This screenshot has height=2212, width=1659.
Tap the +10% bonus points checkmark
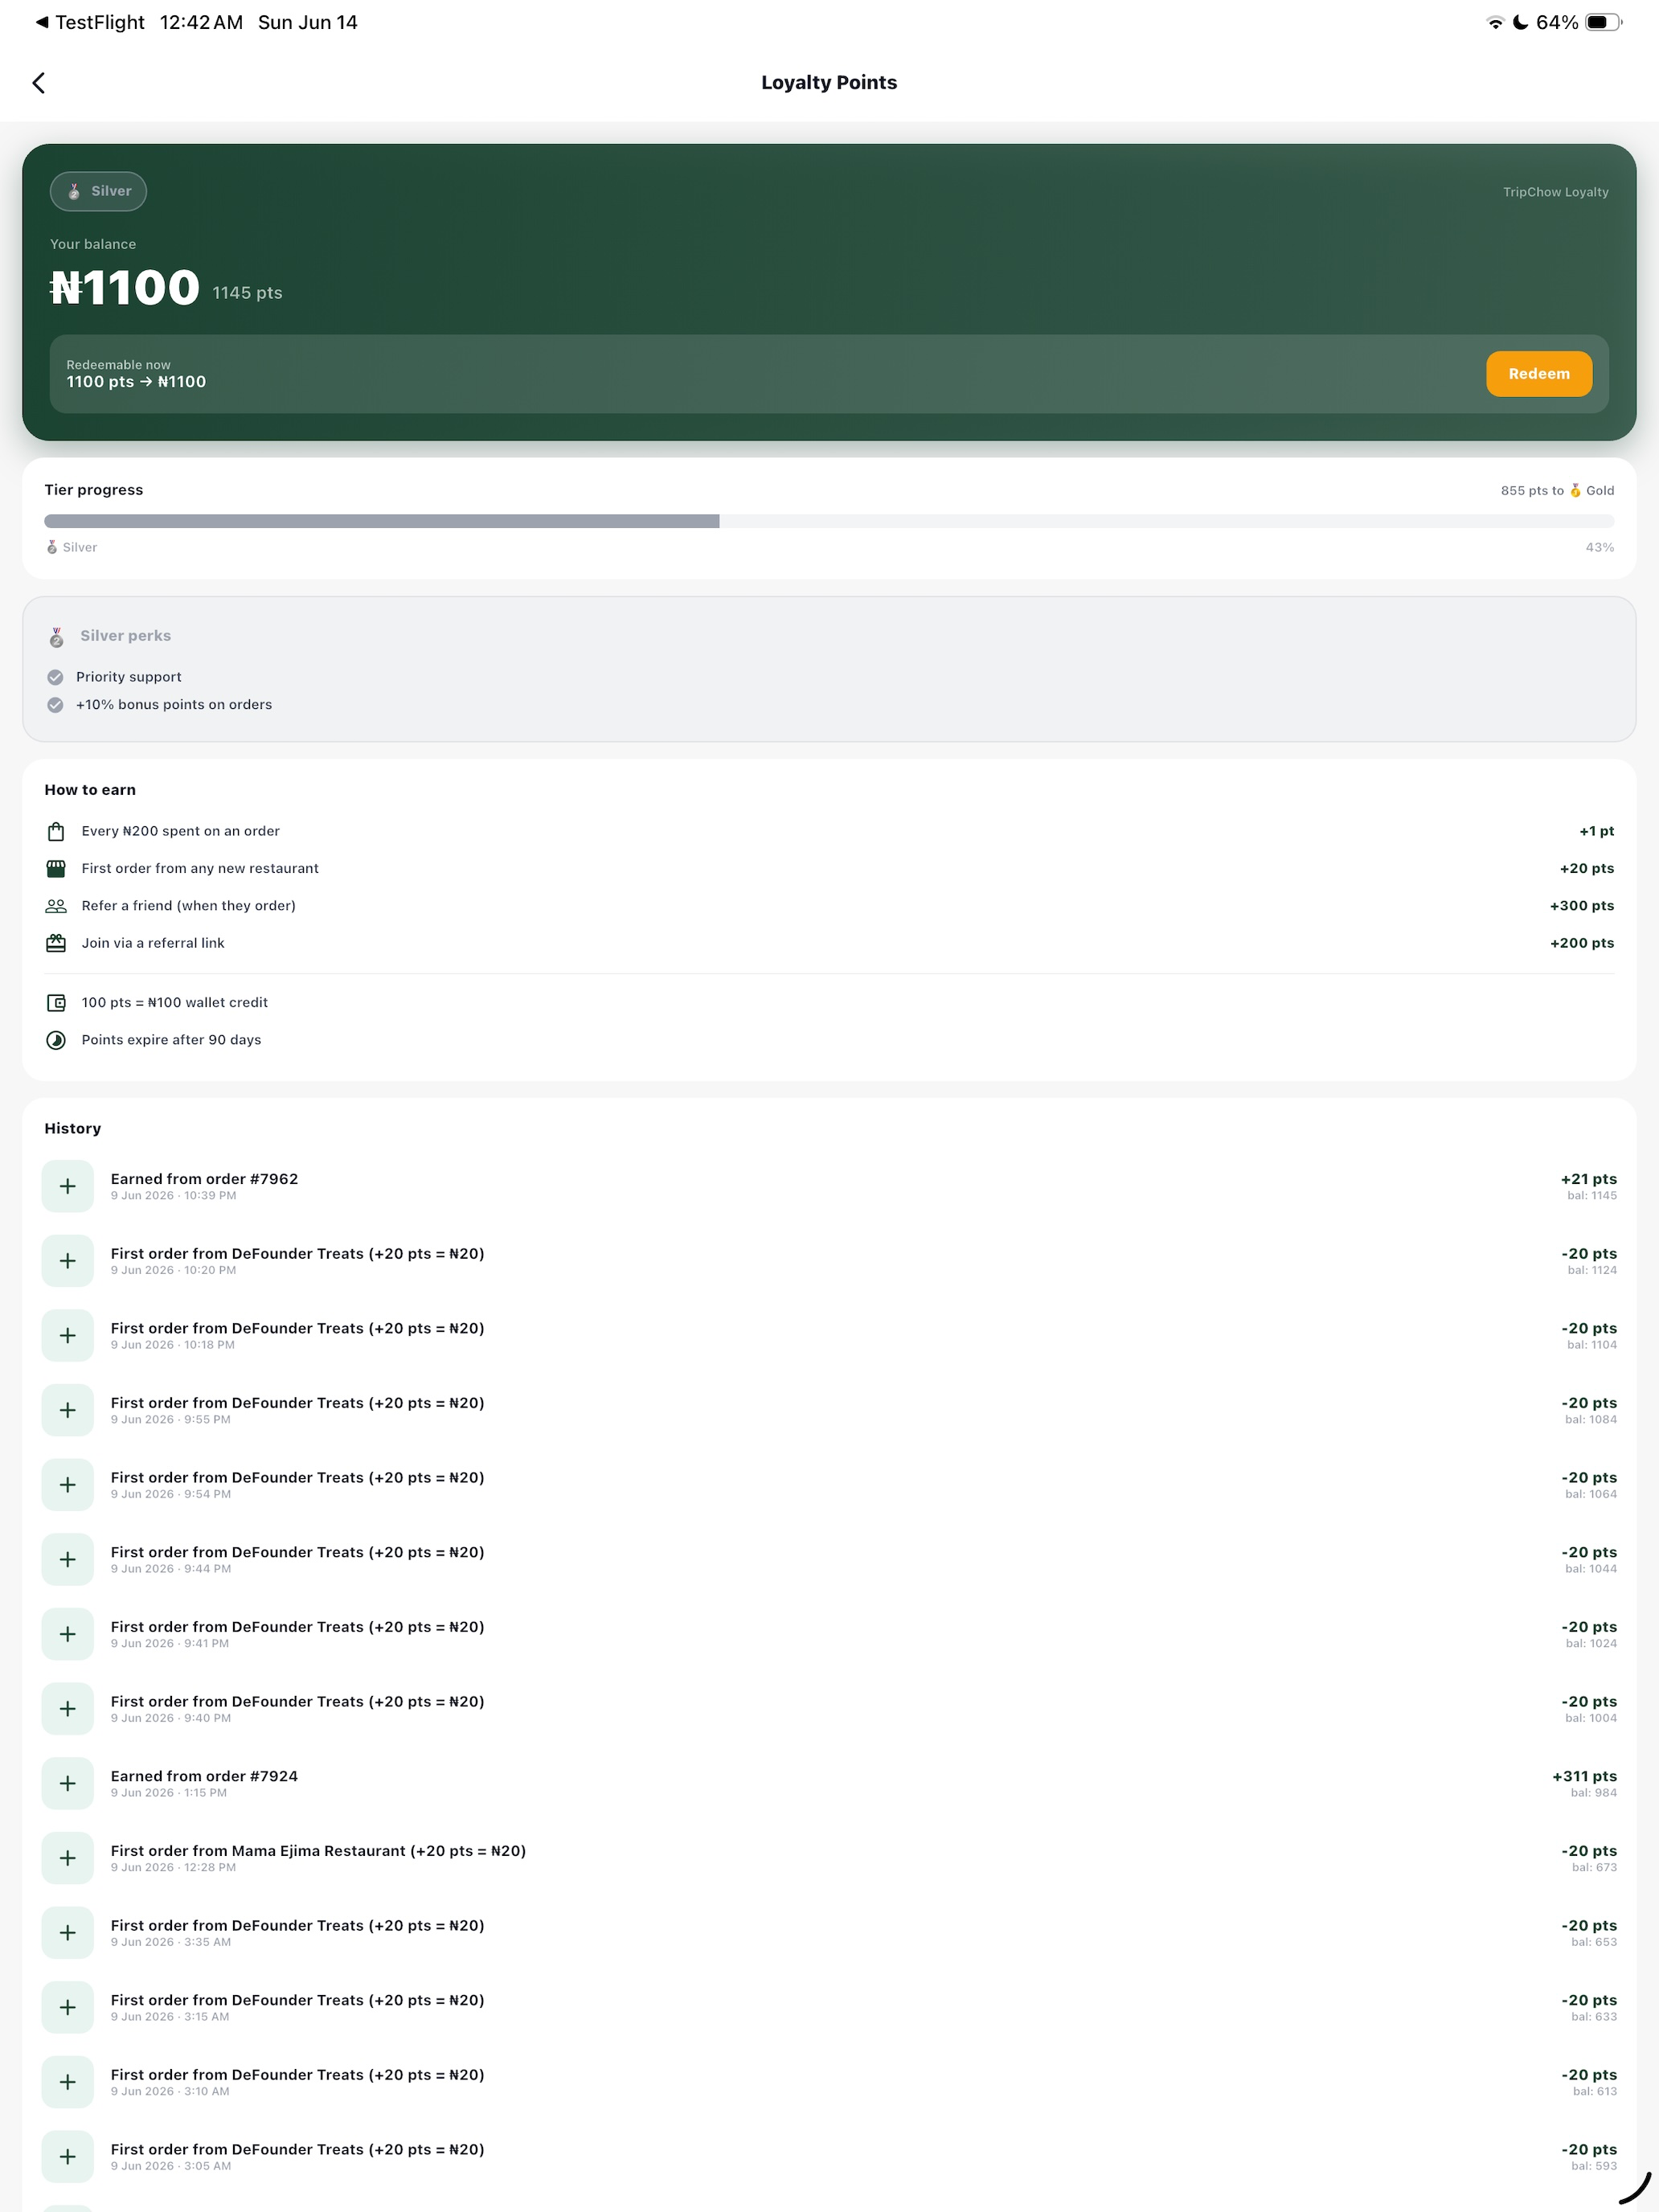(x=55, y=705)
